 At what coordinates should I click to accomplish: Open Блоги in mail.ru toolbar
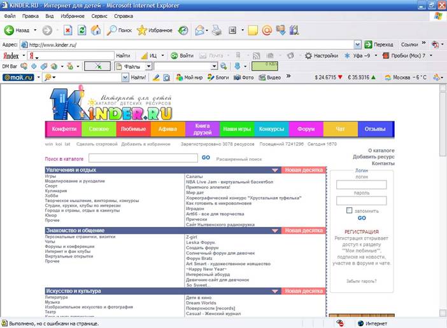(218, 78)
